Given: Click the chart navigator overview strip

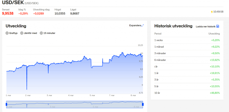Looking at the screenshot, I should point(75,104).
